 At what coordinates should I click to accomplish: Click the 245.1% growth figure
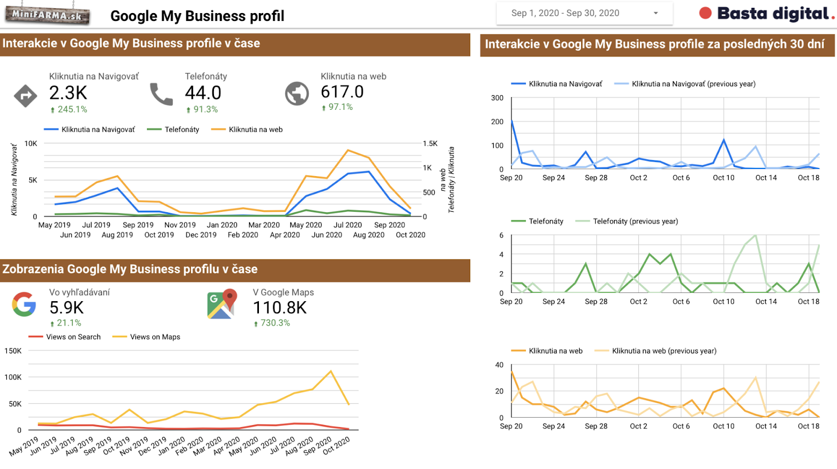click(x=72, y=109)
